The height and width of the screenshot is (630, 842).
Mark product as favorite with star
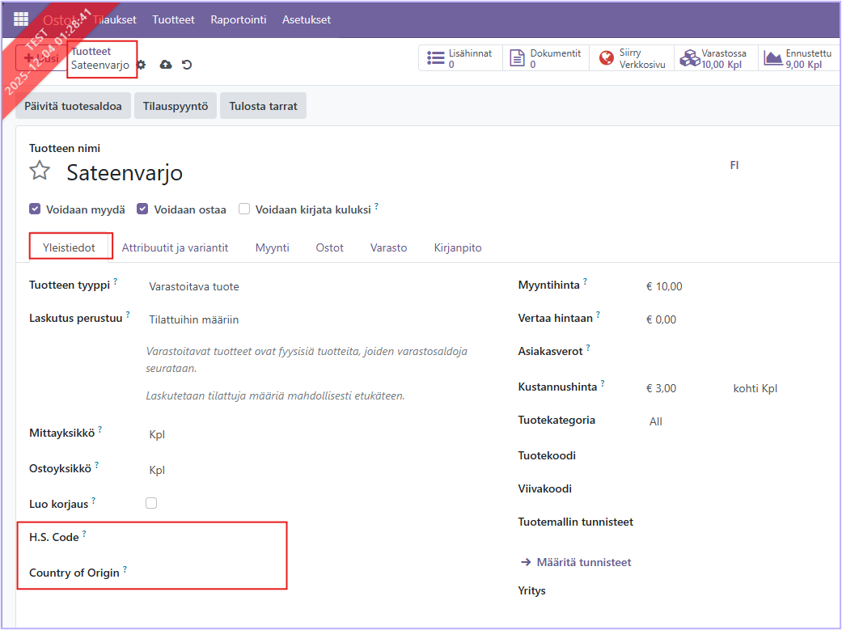[x=40, y=171]
